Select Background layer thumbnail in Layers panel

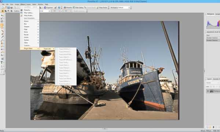click(x=212, y=91)
